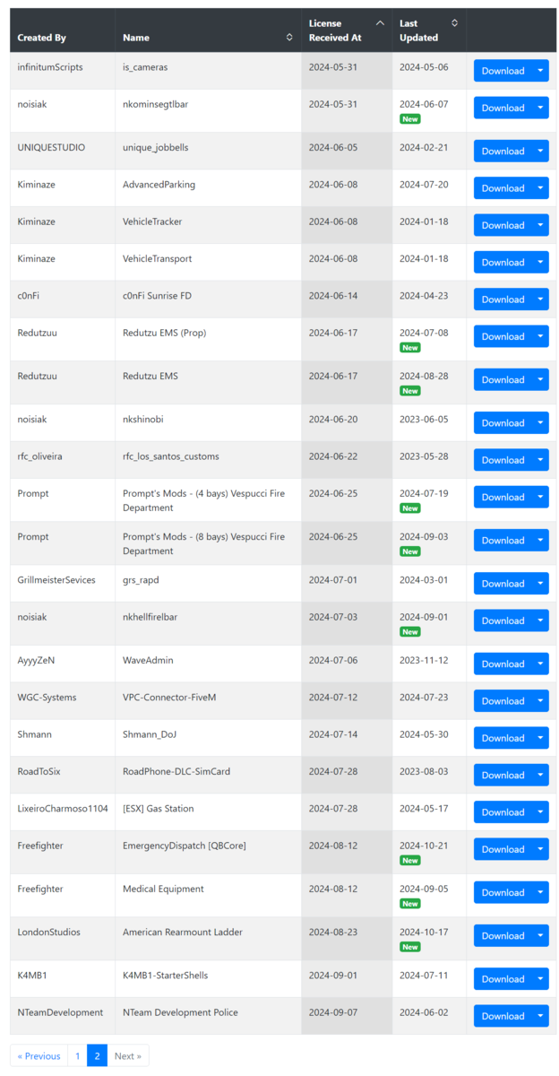Sort by the Name column sort icon
559x1076 pixels.
pos(289,38)
